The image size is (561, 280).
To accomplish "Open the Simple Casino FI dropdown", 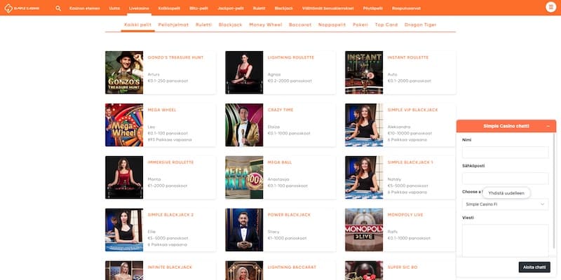I will click(x=505, y=204).
